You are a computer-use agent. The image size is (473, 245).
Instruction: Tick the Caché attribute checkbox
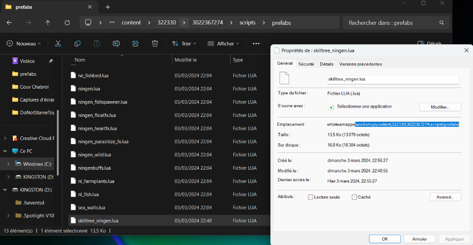pos(354,197)
